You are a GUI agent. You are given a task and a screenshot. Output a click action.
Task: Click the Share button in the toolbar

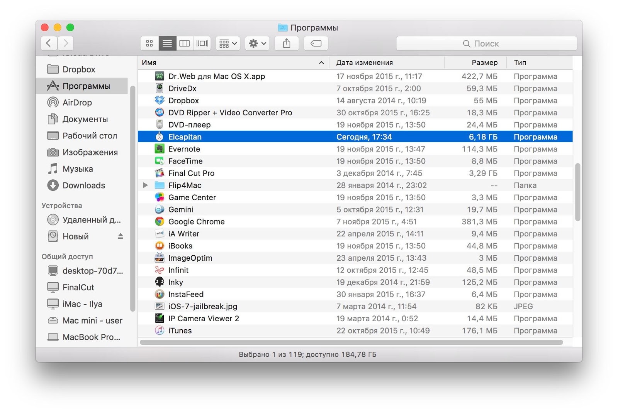pos(287,43)
